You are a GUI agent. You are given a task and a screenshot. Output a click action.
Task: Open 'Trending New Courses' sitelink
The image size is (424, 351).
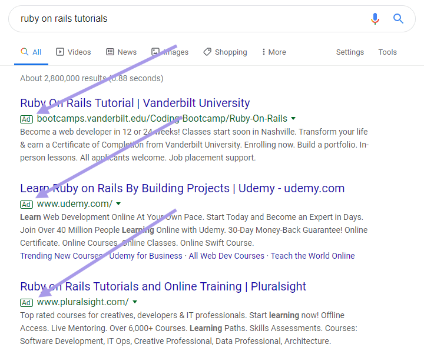click(61, 256)
